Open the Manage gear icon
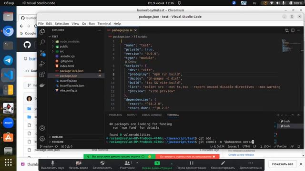This screenshot has height=171, width=305. point(42,138)
